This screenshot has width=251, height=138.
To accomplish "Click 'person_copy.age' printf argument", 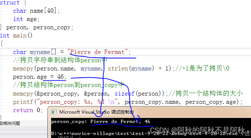I will click(x=211, y=102).
